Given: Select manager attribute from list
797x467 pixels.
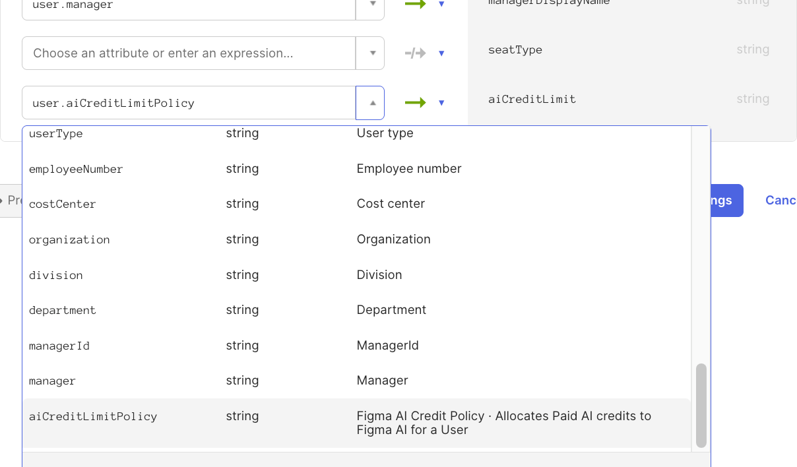Looking at the screenshot, I should click(356, 381).
